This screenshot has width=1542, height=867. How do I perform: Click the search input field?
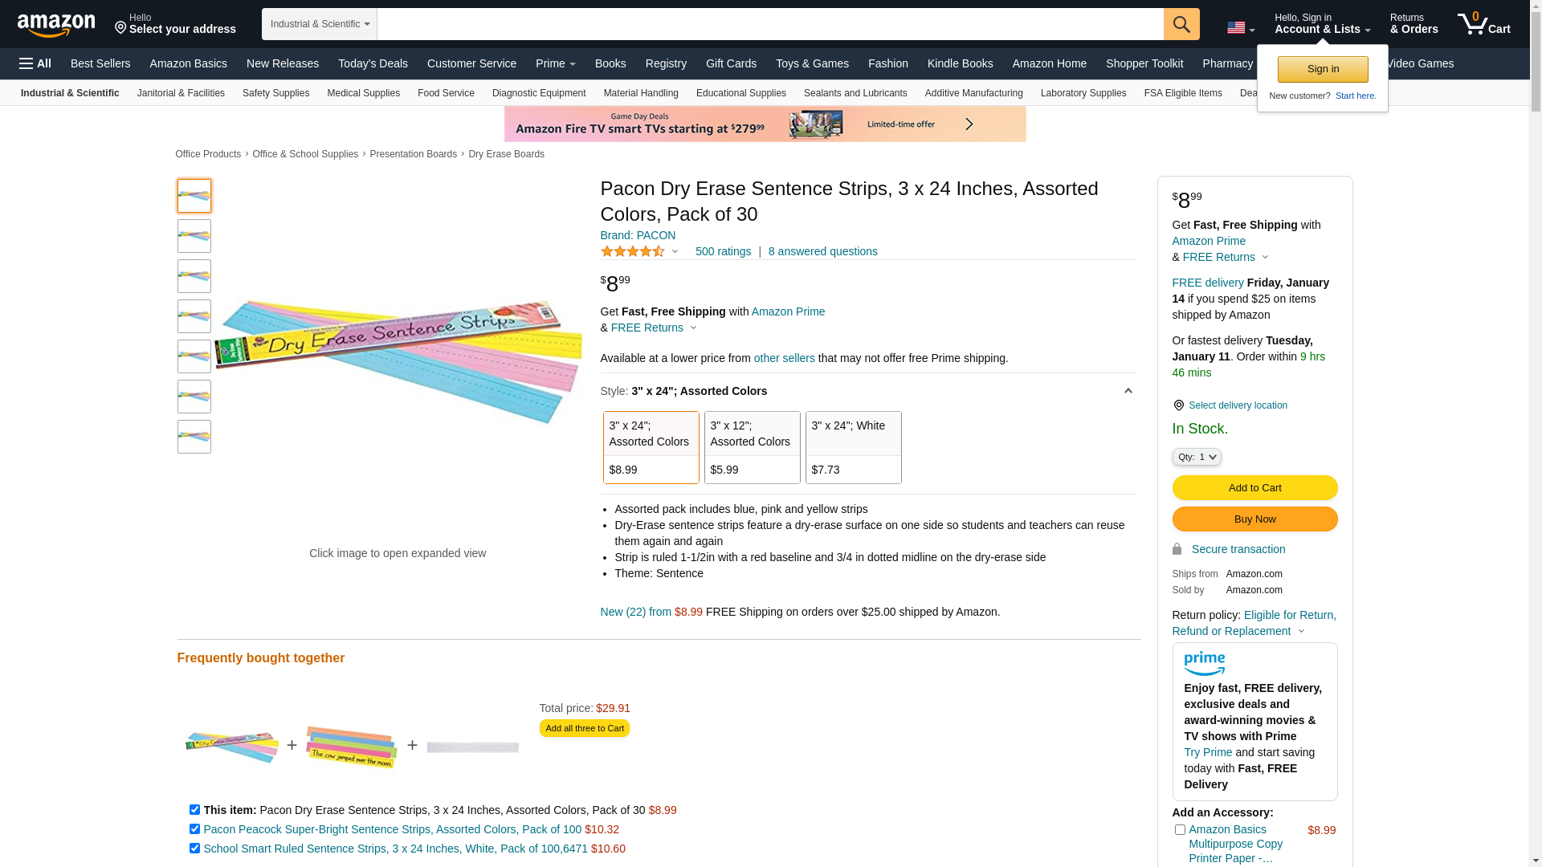[x=769, y=24]
